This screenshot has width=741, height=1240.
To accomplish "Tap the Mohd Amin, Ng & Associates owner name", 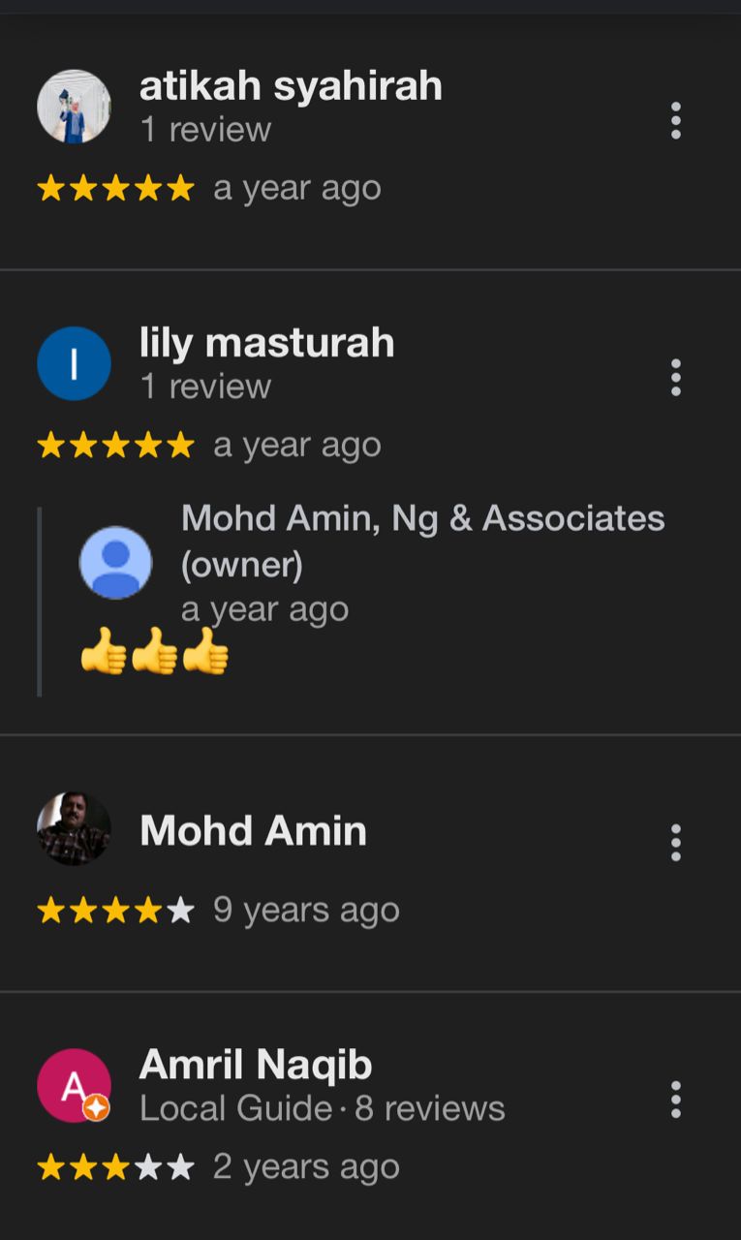I will (x=422, y=541).
